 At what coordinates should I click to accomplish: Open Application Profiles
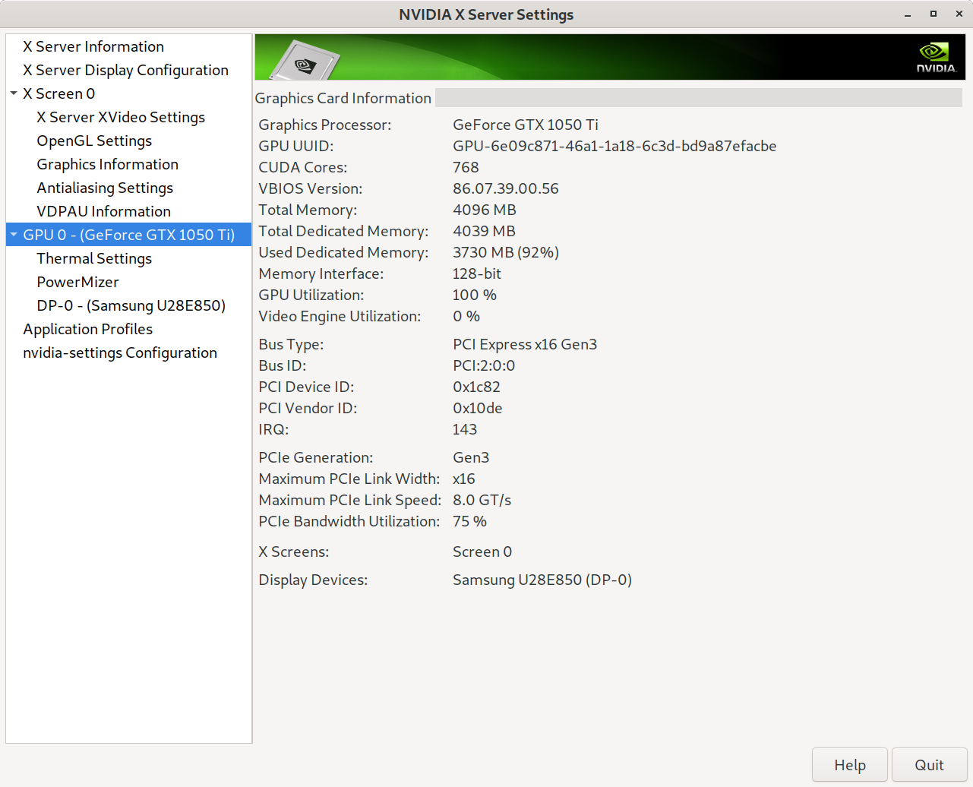click(87, 329)
